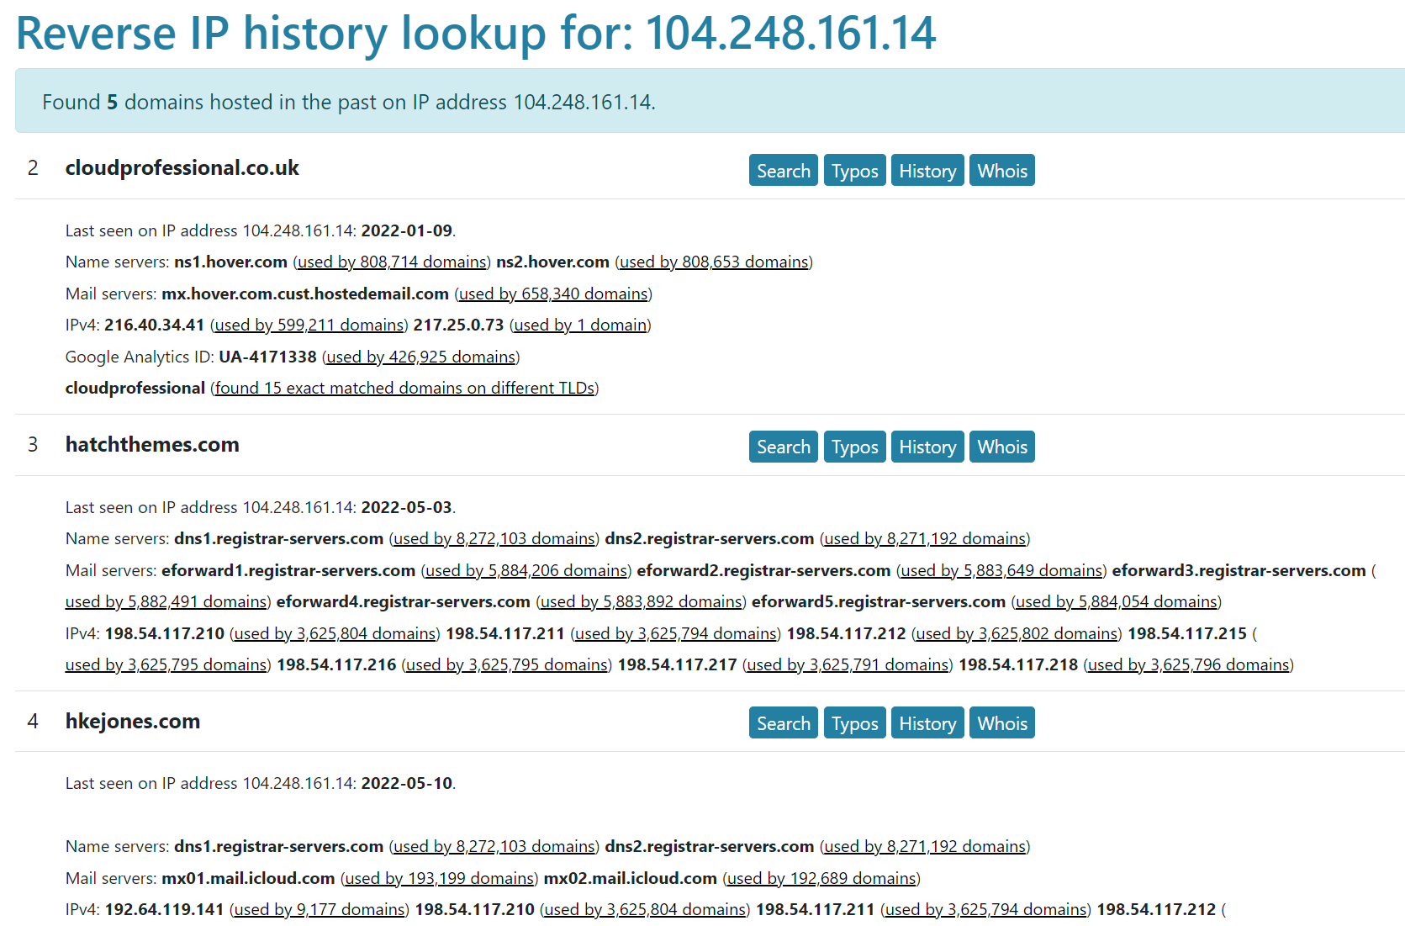The width and height of the screenshot is (1405, 926).
Task: Click Search button for hkejones.com
Action: click(x=783, y=723)
